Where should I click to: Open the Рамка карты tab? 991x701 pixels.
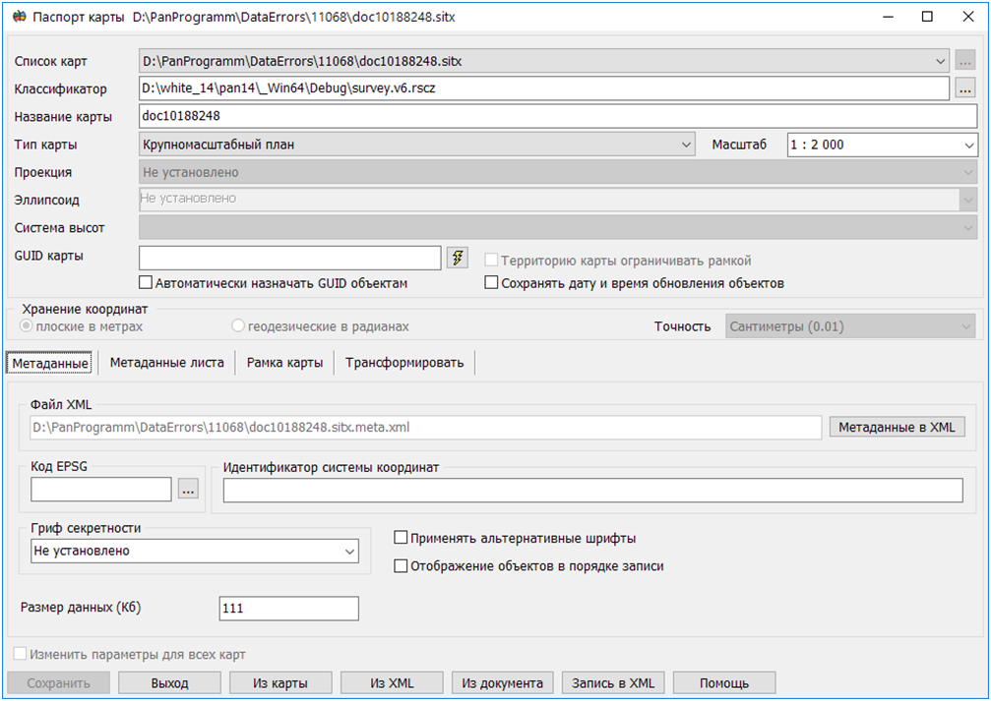click(x=284, y=363)
